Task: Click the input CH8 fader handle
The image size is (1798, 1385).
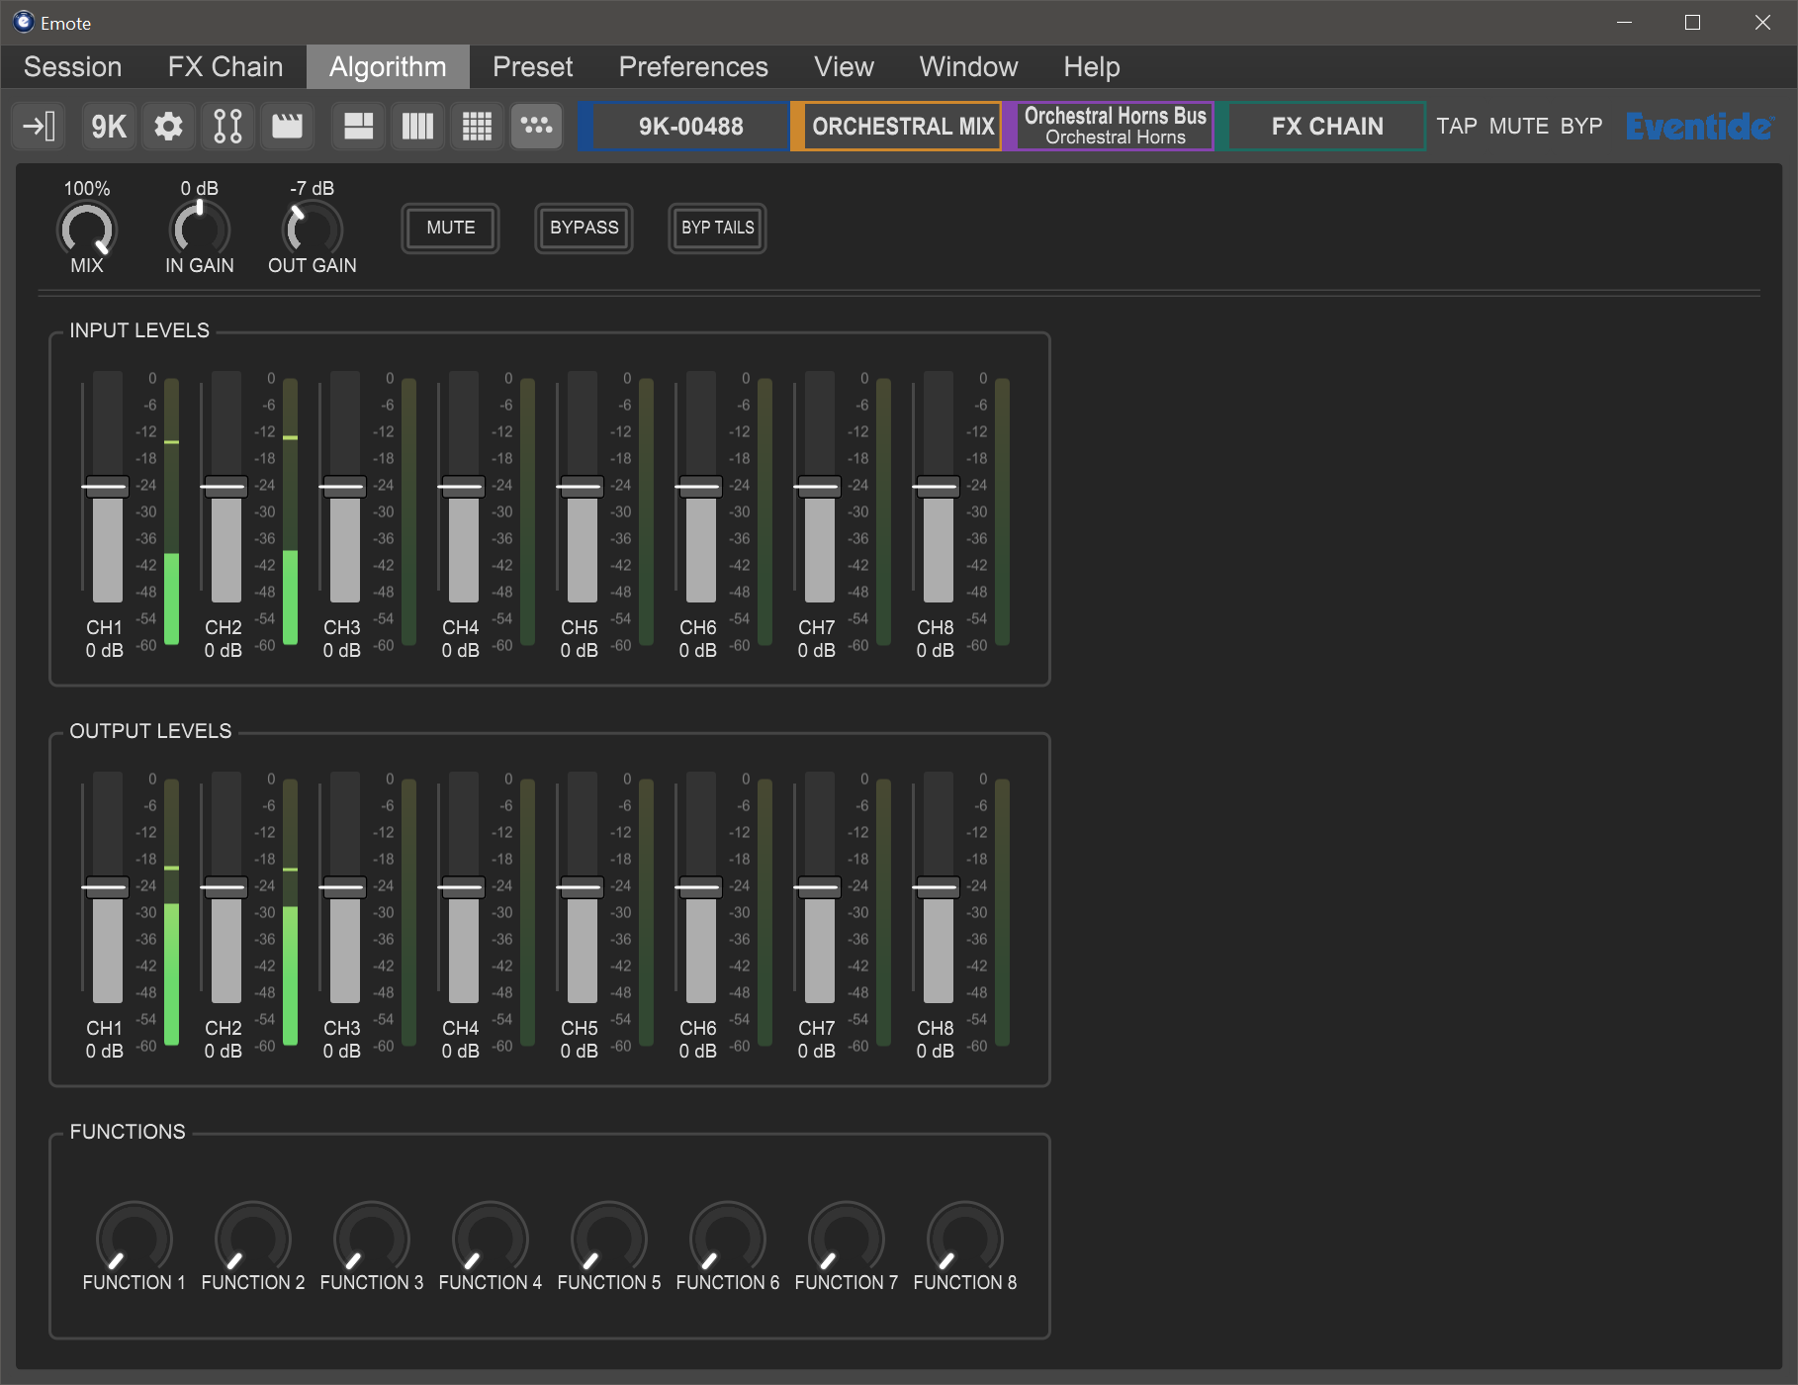Action: point(936,487)
